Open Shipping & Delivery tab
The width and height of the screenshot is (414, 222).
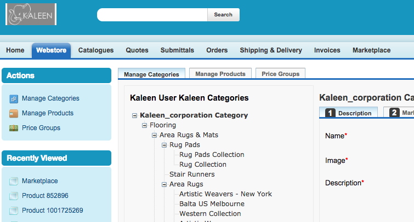click(x=271, y=50)
